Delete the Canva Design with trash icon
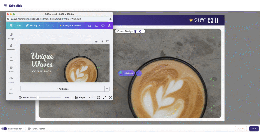 pos(135,31)
